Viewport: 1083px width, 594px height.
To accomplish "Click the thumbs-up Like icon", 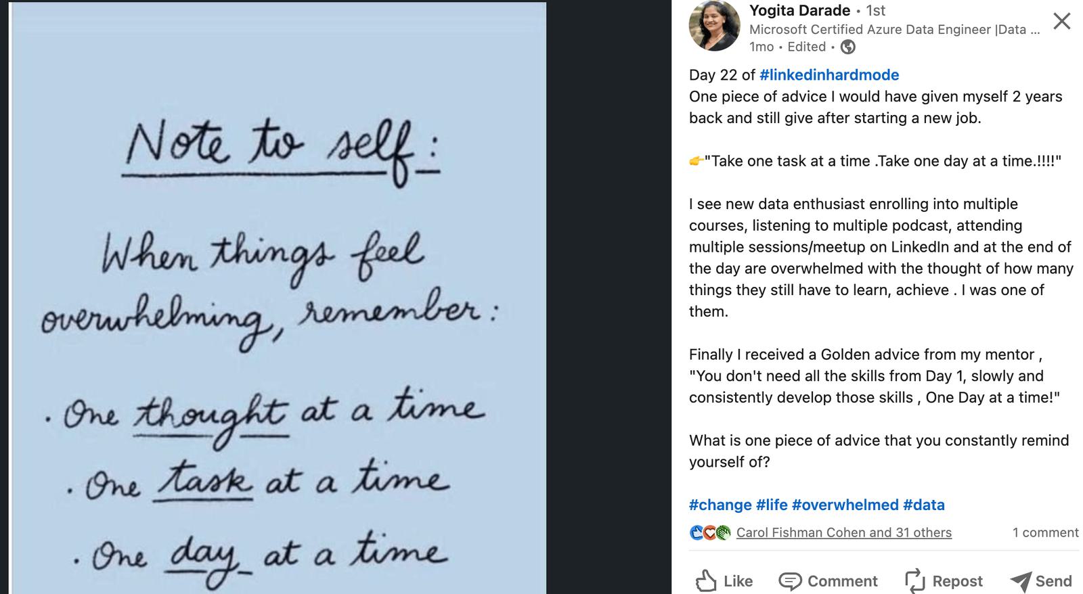I will pyautogui.click(x=706, y=580).
